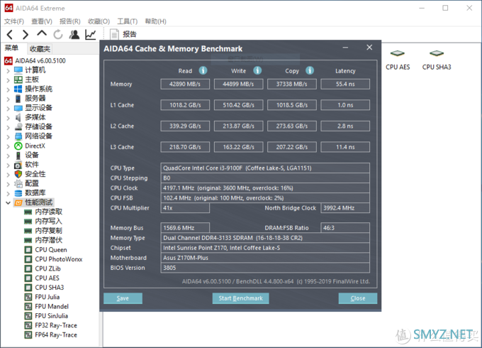Open the 报告(R) menu

[x=70, y=21]
